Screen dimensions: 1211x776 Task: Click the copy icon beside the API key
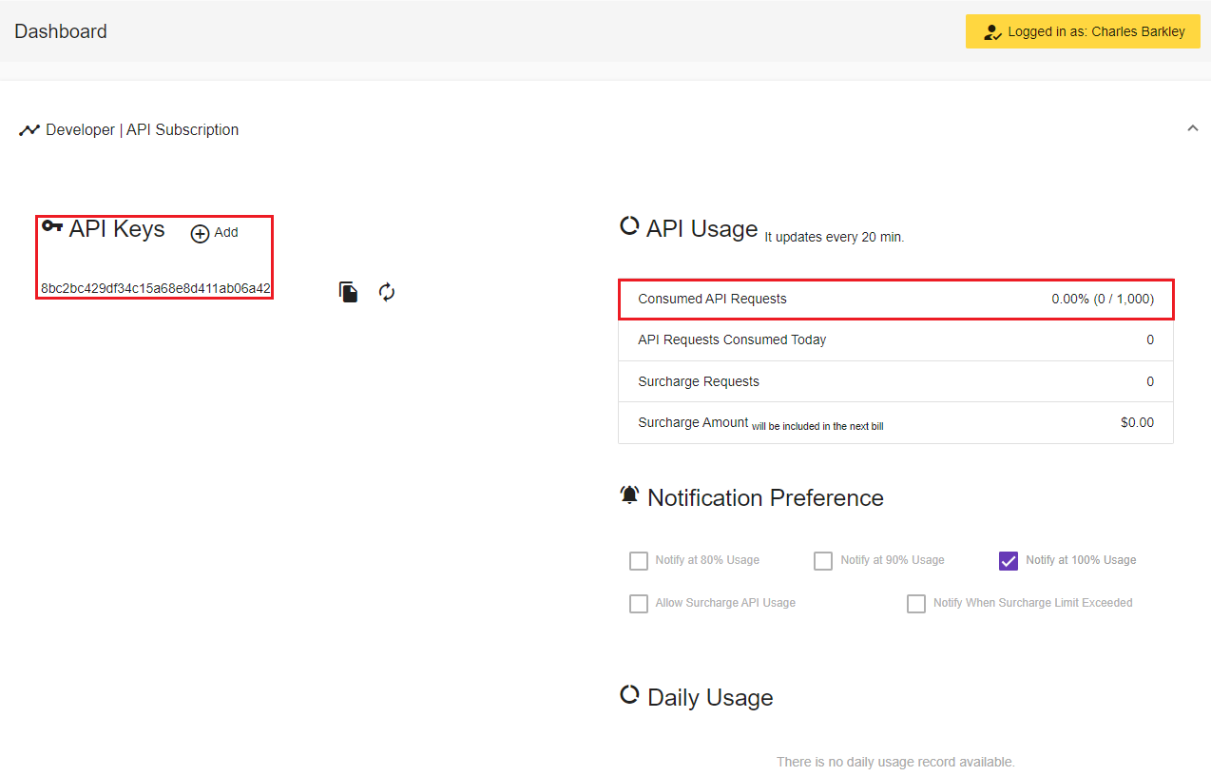(x=348, y=291)
